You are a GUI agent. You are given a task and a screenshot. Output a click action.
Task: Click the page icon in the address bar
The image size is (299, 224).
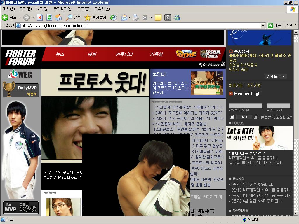[x=18, y=26]
